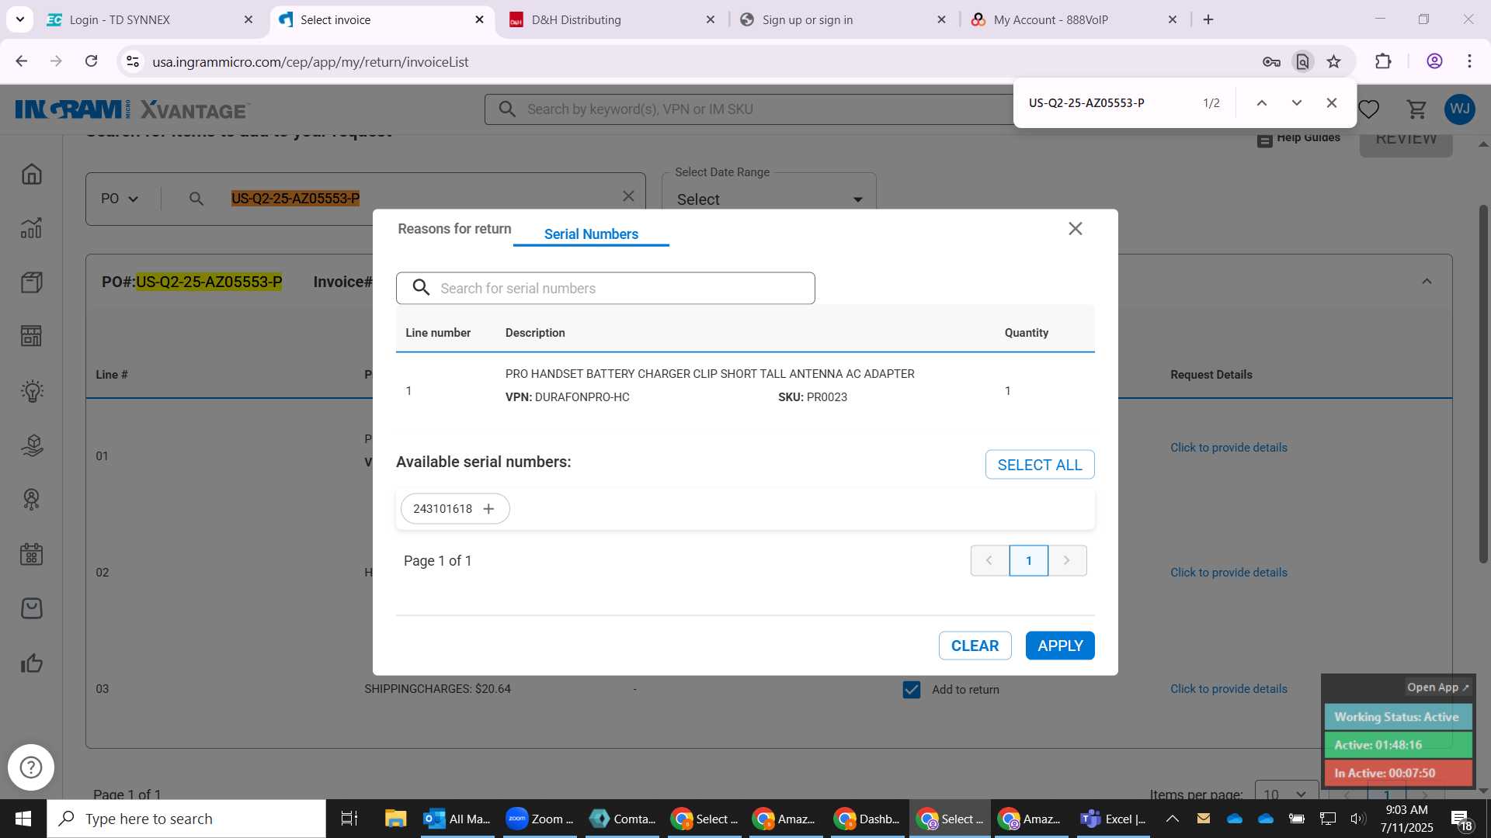Open the favorites heart icon
Screen dimensions: 1491x838
pyautogui.click(x=1369, y=109)
